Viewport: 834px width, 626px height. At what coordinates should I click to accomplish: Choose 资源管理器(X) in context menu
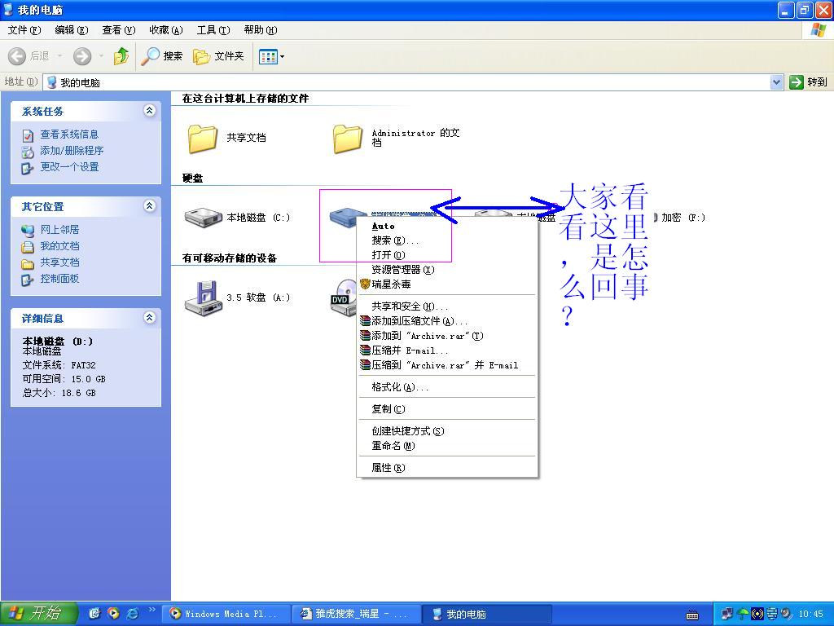pyautogui.click(x=447, y=270)
